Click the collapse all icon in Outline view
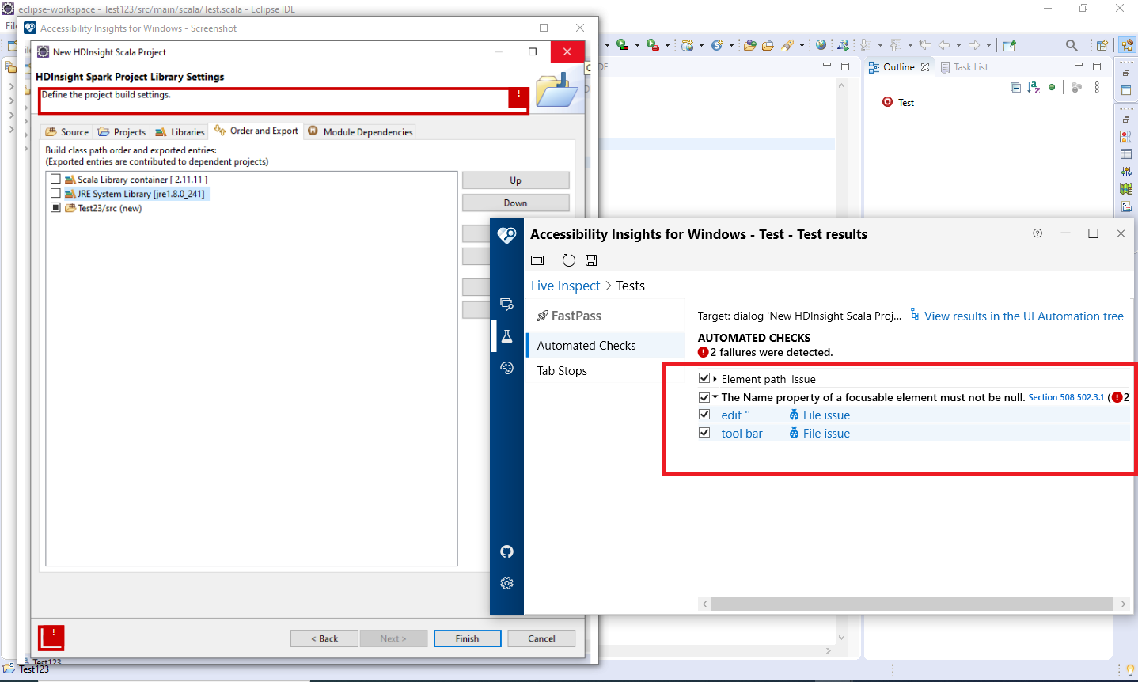Screen dimensions: 1138x682 [x=1015, y=88]
